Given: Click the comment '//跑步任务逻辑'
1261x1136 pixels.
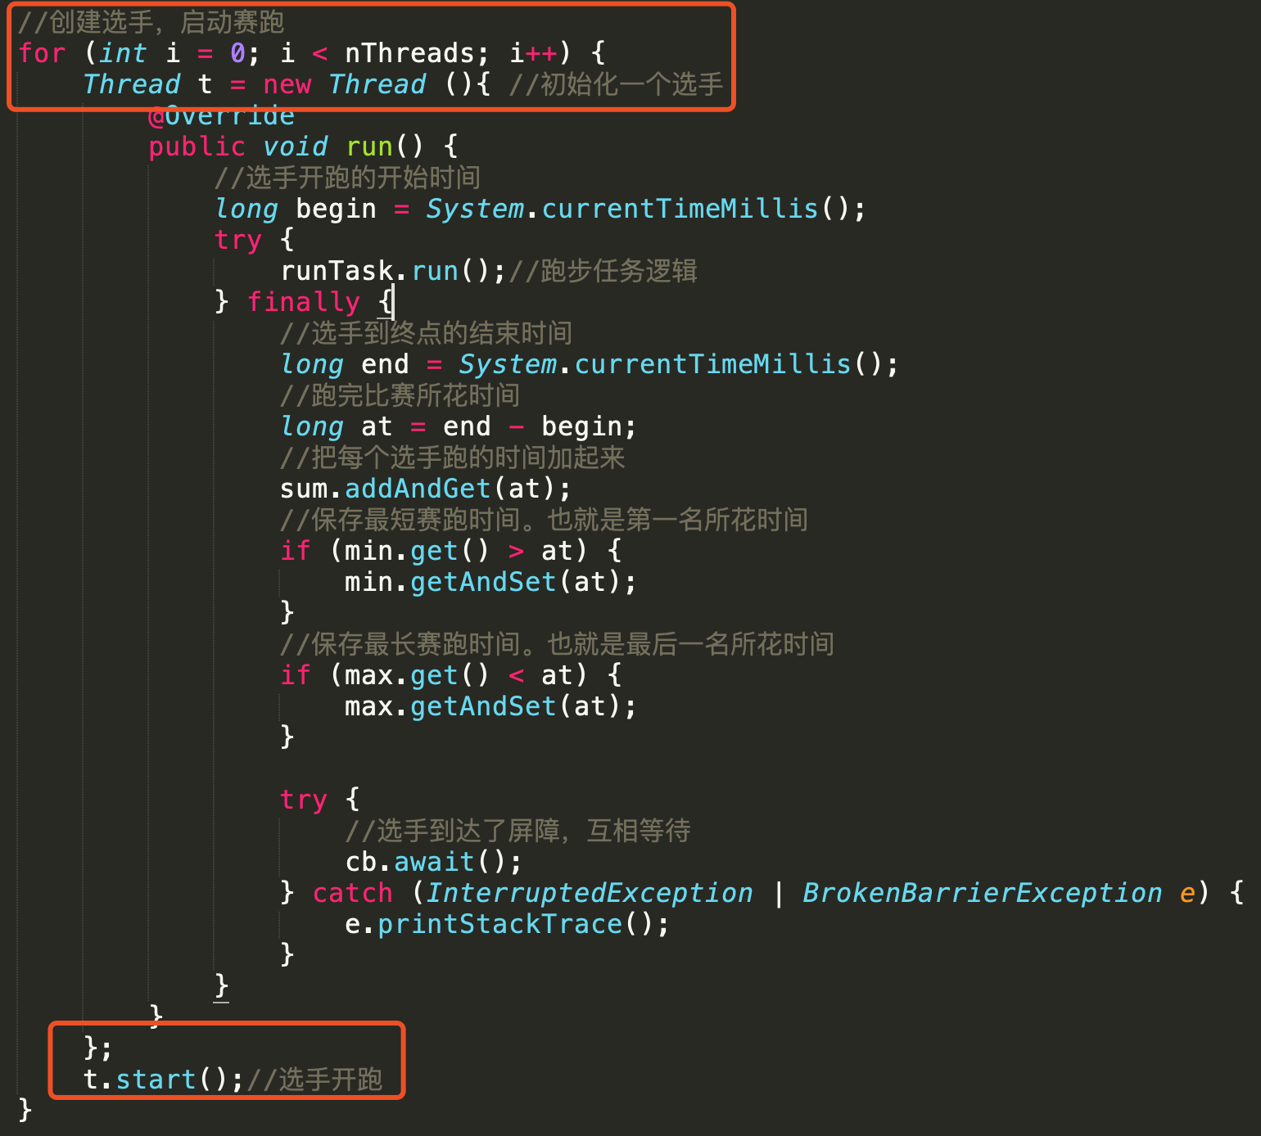Looking at the screenshot, I should [x=603, y=271].
